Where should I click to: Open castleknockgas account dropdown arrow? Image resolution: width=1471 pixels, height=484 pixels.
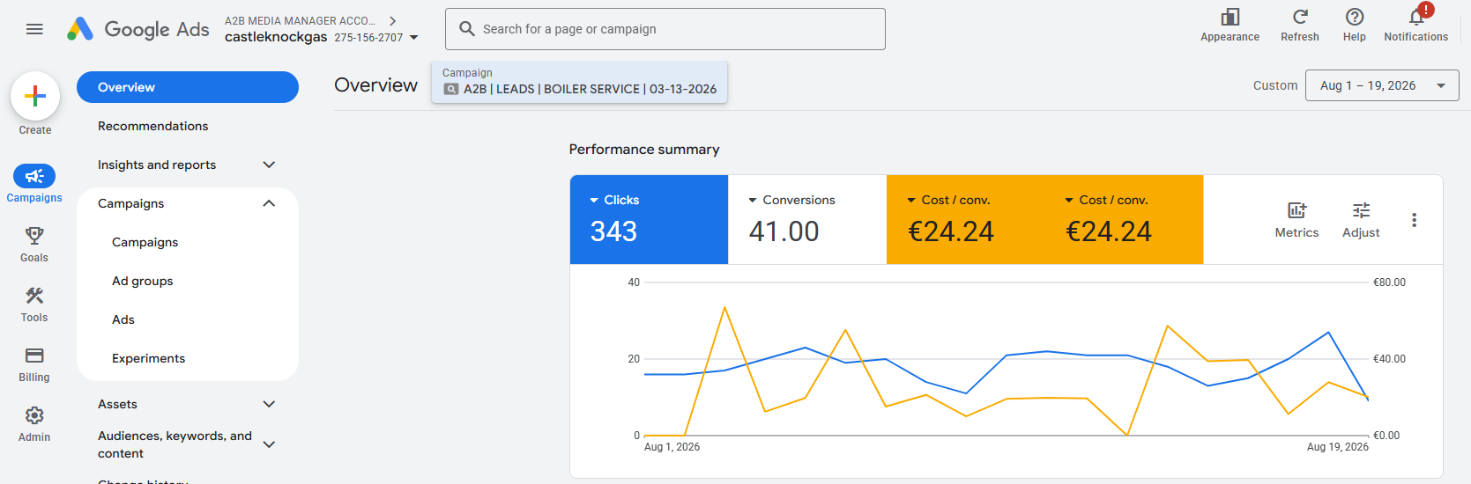point(414,38)
